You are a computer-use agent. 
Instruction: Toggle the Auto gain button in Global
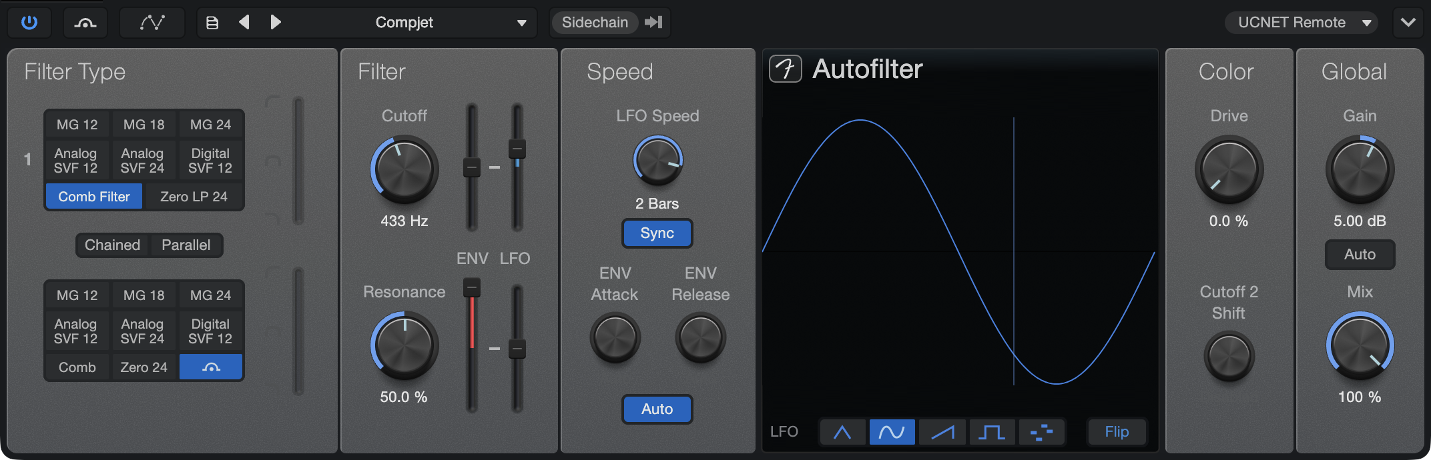[1360, 255]
